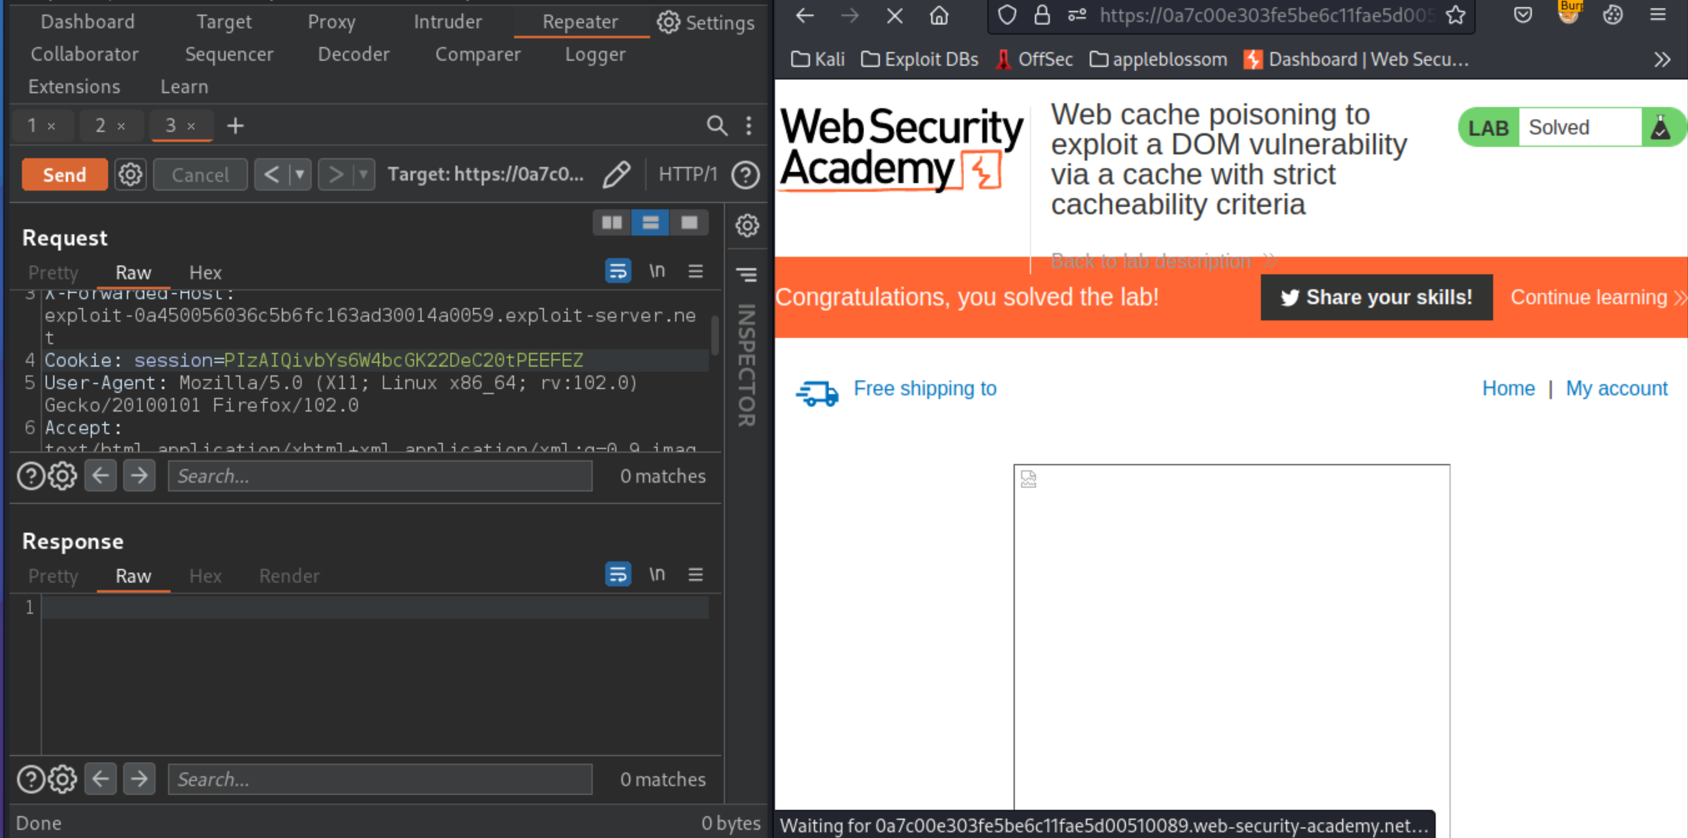Screen dimensions: 1688x838
Task: Click Share your skills button
Action: (1376, 297)
